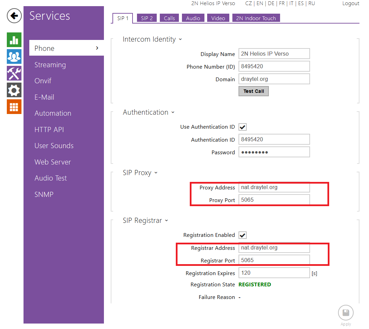The height and width of the screenshot is (329, 369).
Task: Collapse the Authentication section
Action: tap(173, 112)
